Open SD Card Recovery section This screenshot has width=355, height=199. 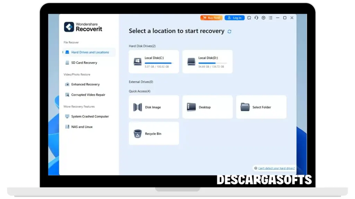pyautogui.click(x=84, y=63)
